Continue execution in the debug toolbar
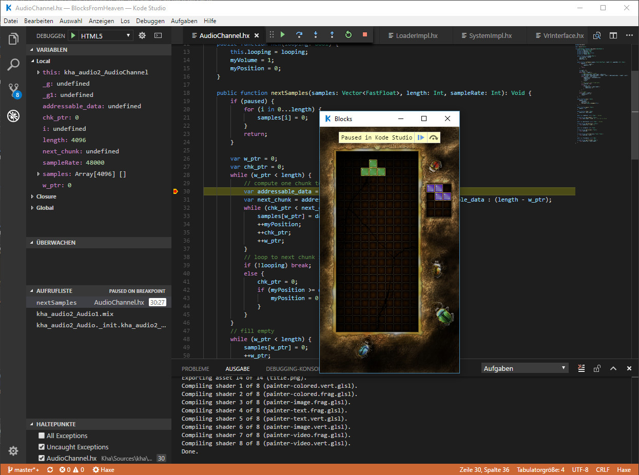 283,35
